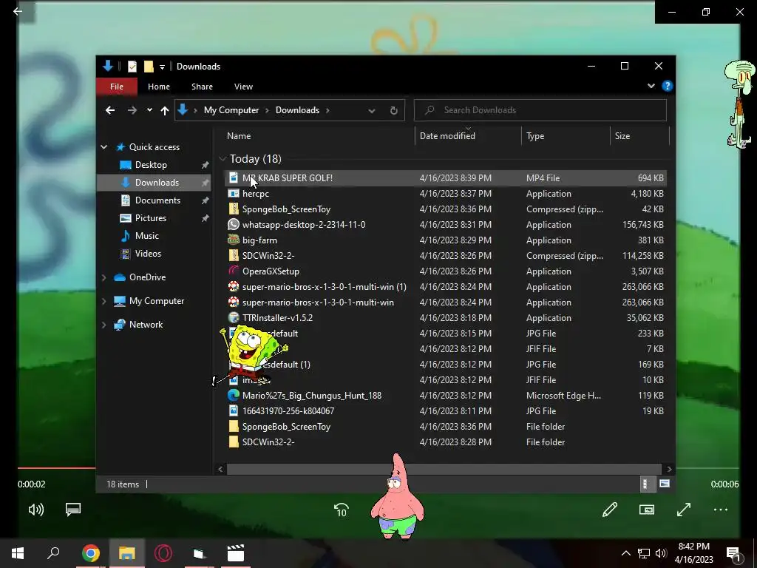The image size is (757, 568).
Task: Open Explorer help question mark icon
Action: [668, 86]
